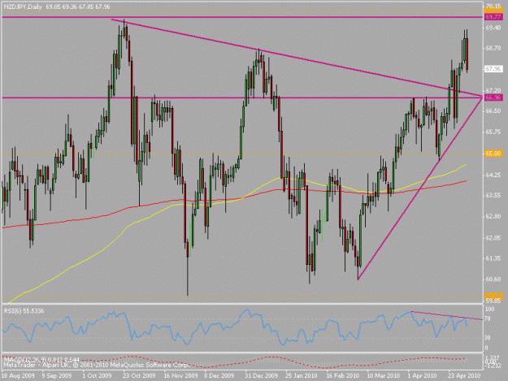Select the descending magenta trendline
This screenshot has height=381, width=508.
[x=297, y=58]
